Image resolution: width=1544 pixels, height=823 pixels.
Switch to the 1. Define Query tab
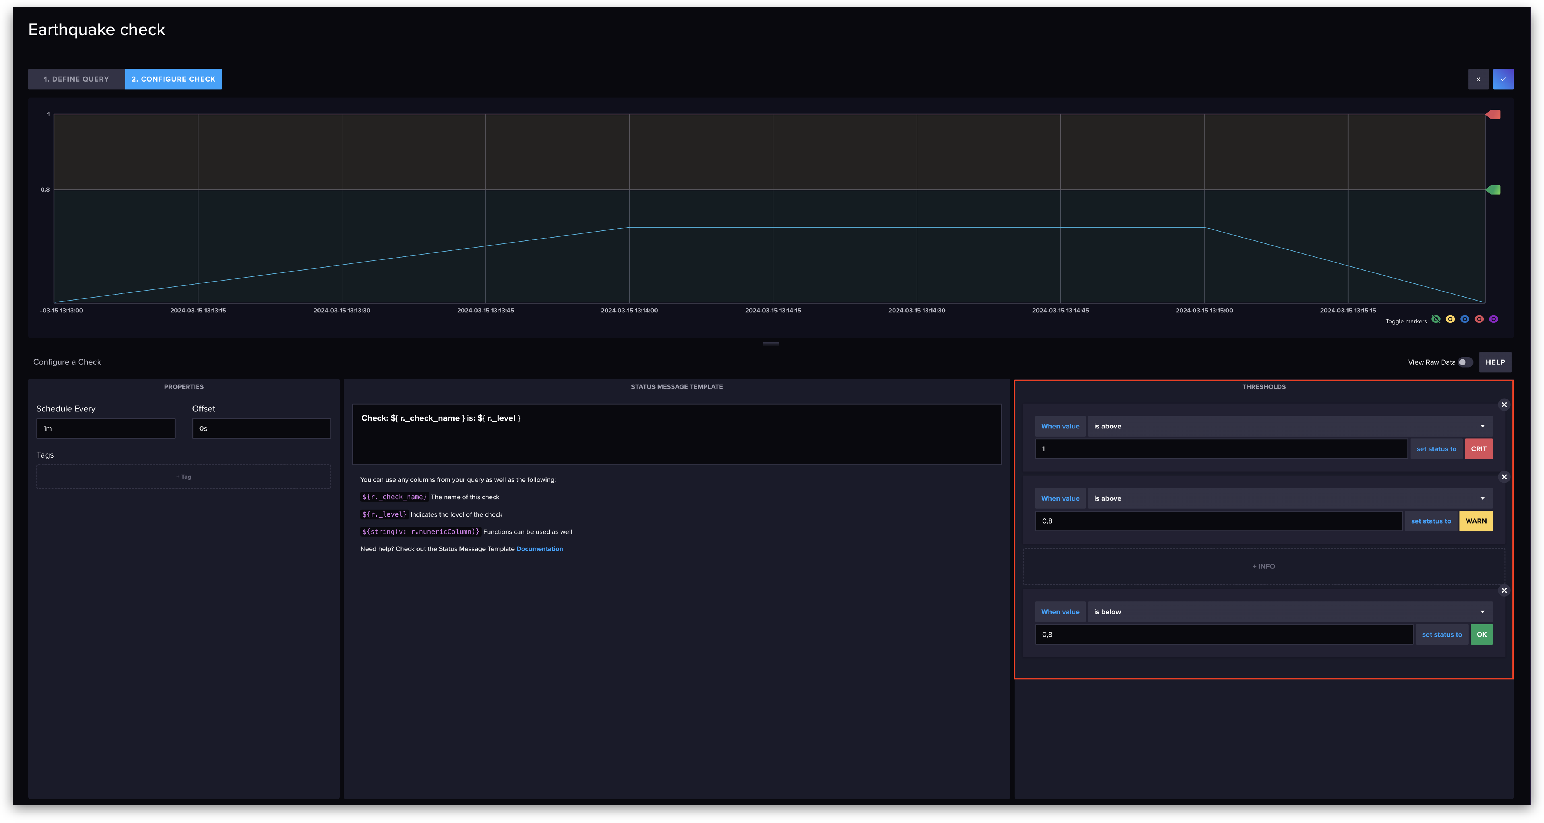(76, 79)
